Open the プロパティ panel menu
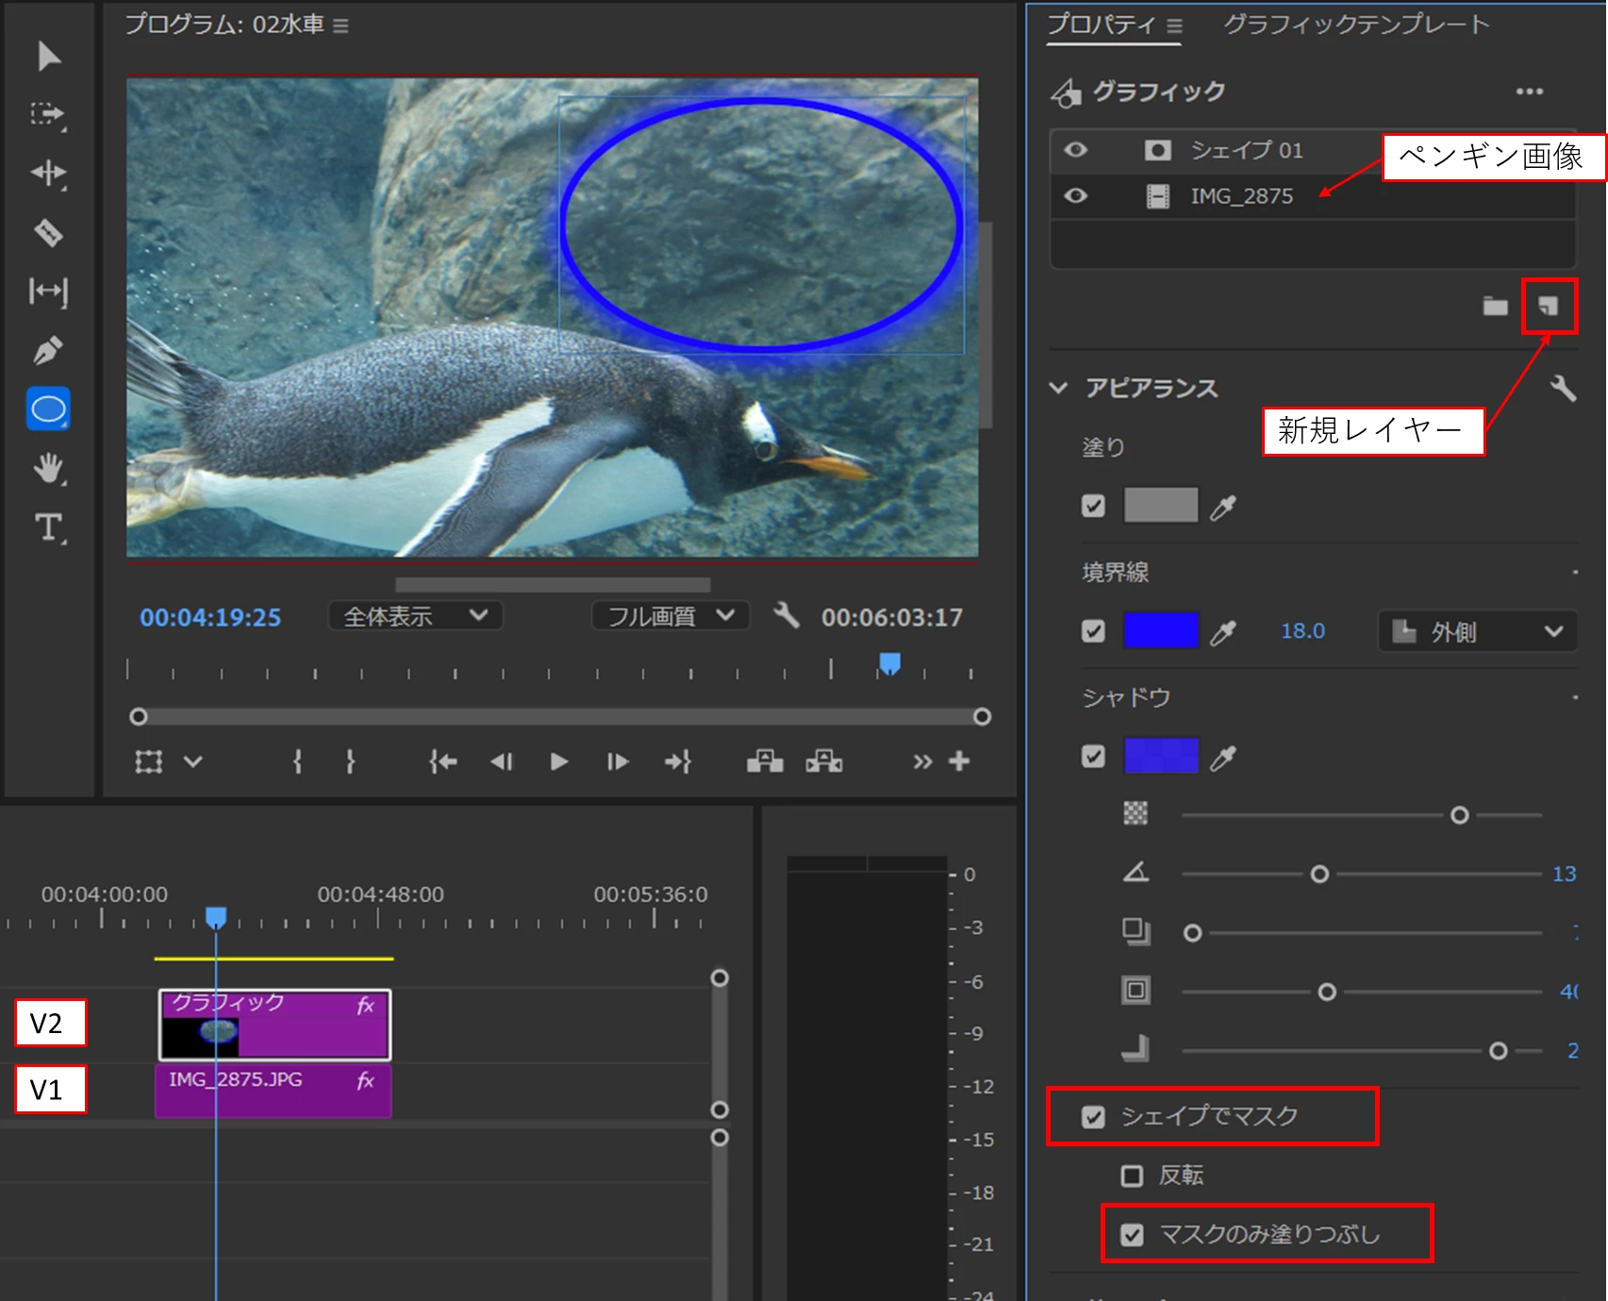 point(1174,26)
